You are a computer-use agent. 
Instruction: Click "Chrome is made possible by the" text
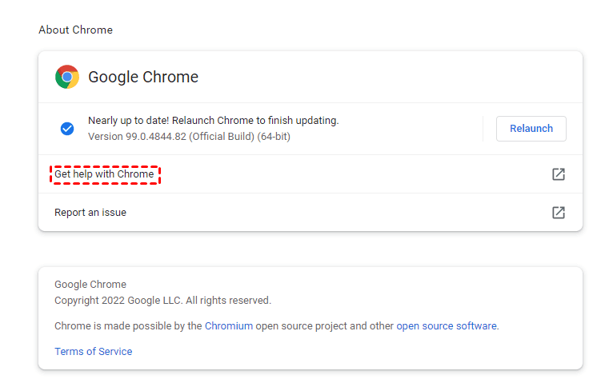click(128, 326)
